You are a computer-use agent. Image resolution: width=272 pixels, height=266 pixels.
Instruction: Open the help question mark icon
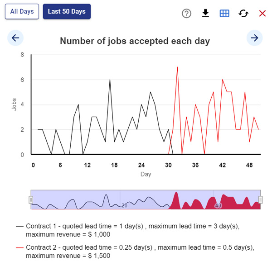click(186, 13)
